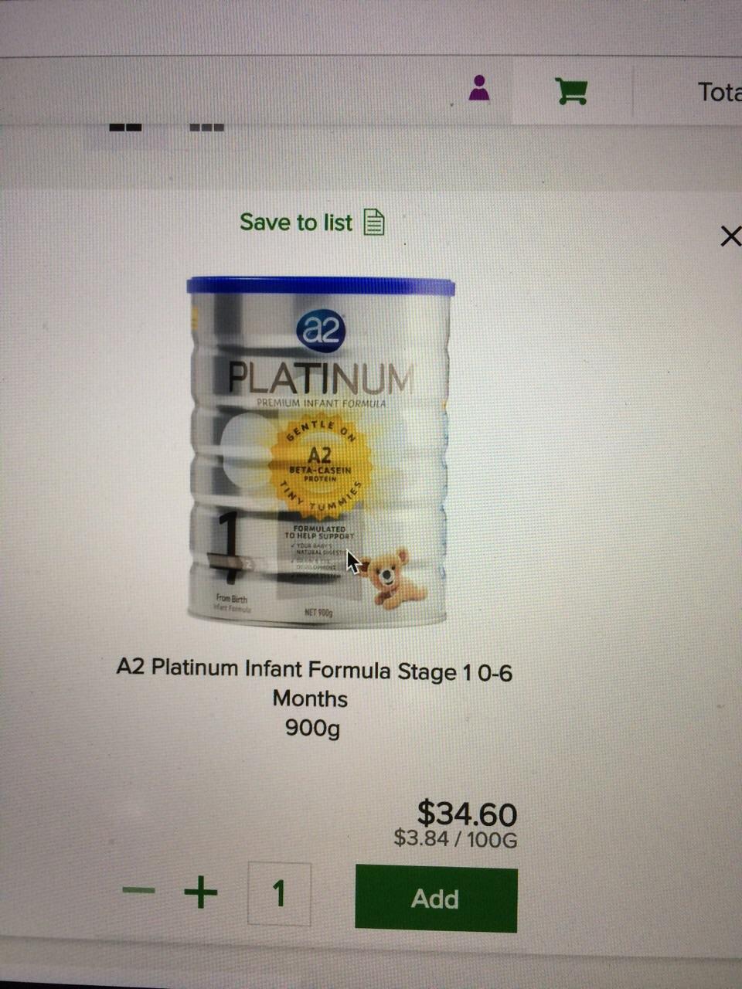Select the three-block grid view icon

tap(206, 127)
